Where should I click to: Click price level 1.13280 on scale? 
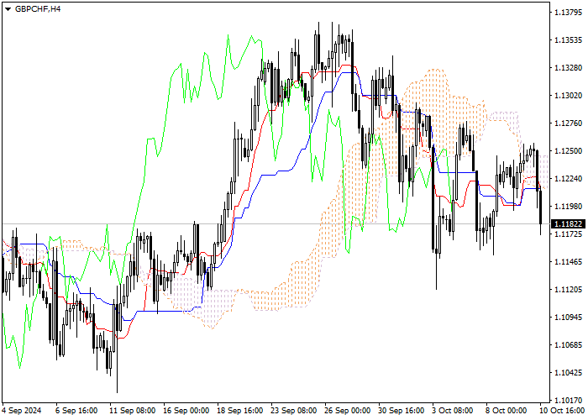(568, 67)
